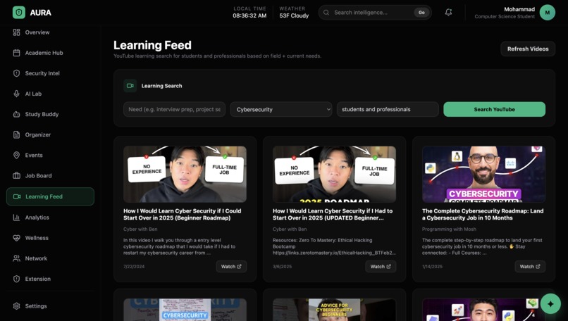The width and height of the screenshot is (568, 321).
Task: Select Study Buddy menu item
Action: (x=50, y=114)
